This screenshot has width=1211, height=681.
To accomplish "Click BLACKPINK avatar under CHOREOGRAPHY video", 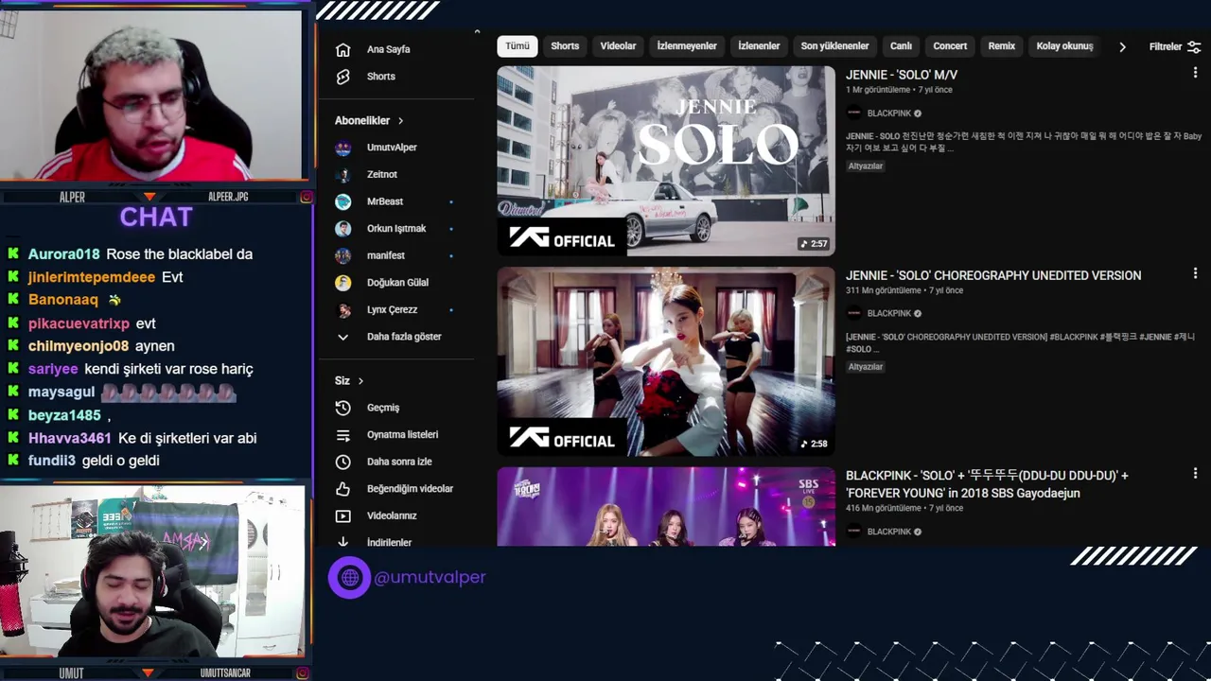I will tap(854, 313).
